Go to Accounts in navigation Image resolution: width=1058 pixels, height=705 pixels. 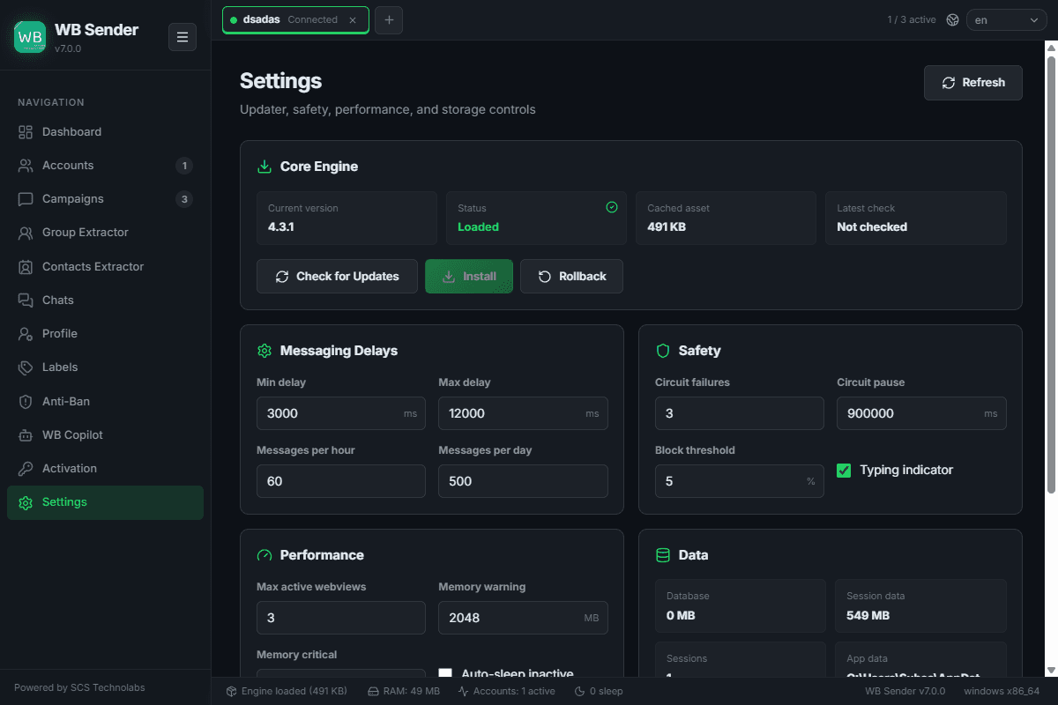tap(105, 166)
